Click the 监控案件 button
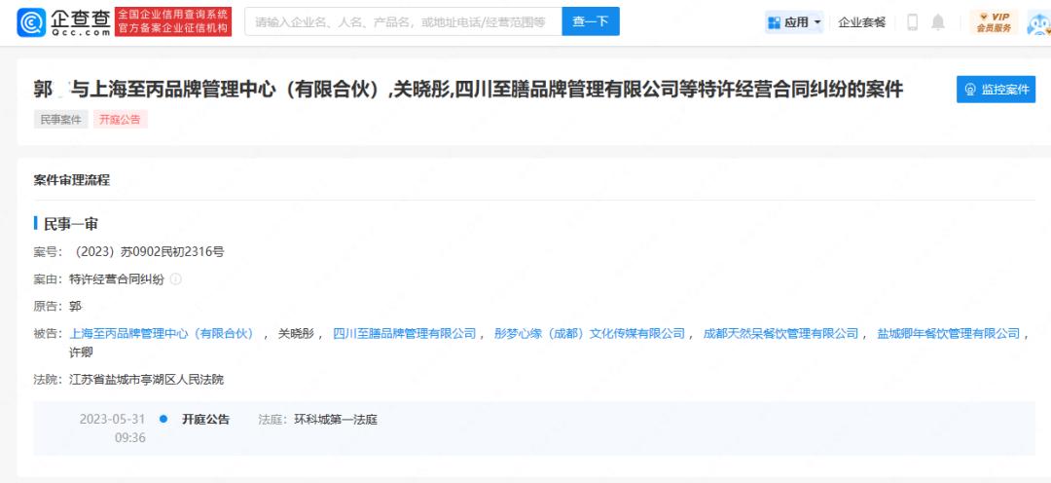 click(996, 89)
